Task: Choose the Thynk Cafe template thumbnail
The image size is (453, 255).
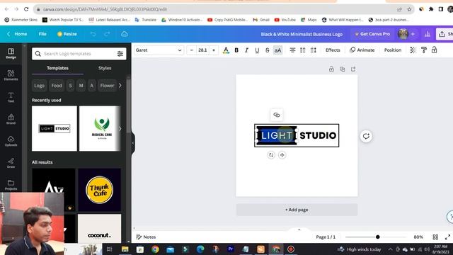Action: 99,190
